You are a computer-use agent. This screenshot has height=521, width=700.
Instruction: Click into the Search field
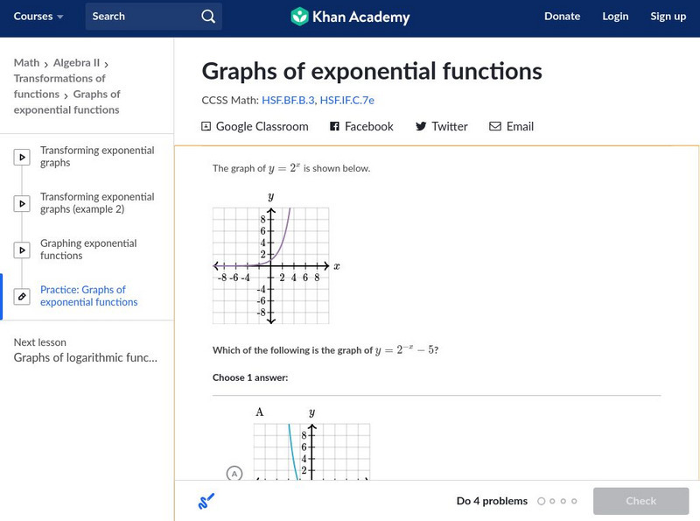click(140, 17)
